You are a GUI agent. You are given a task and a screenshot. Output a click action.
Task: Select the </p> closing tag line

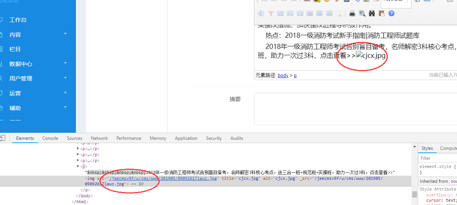[x=85, y=190]
